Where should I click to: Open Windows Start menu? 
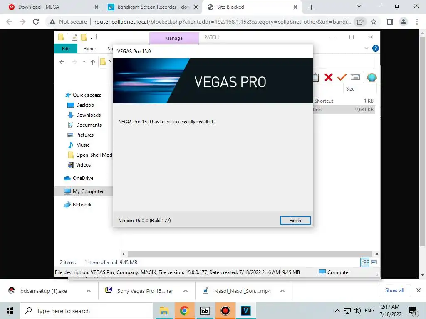10,311
